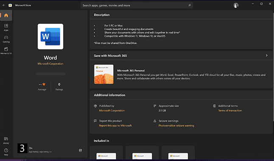
Task: Open the Home sidebar section
Action: [6, 15]
